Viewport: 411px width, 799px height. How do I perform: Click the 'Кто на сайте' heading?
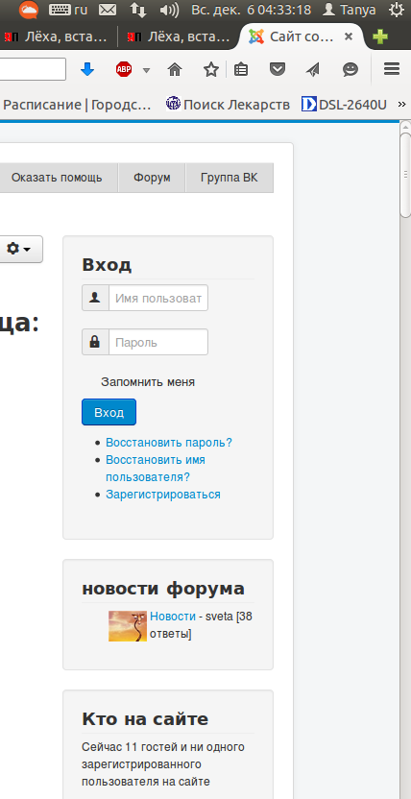tap(145, 719)
